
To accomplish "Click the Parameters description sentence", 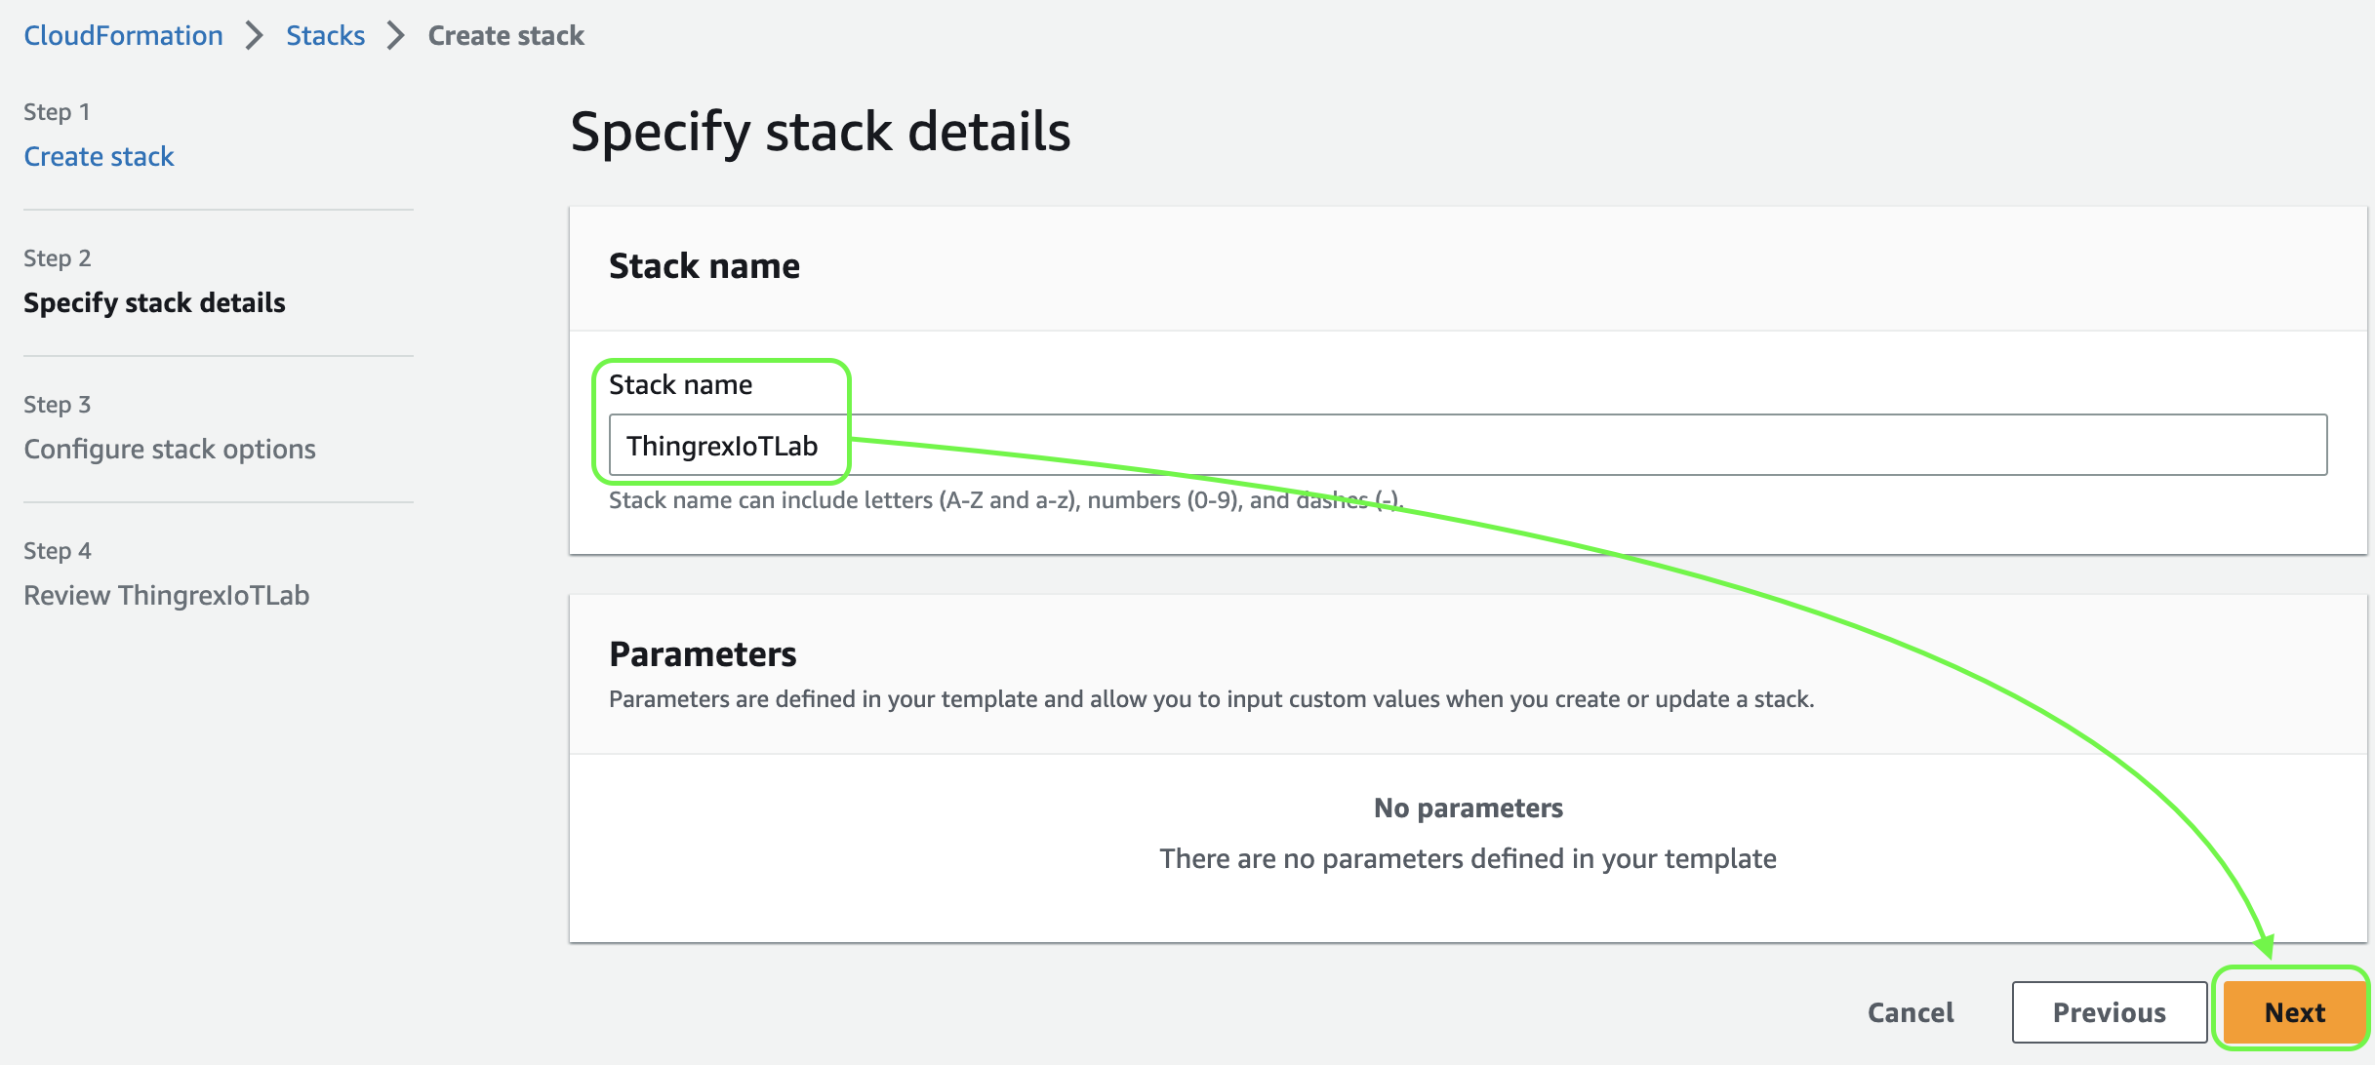I will tap(1211, 699).
